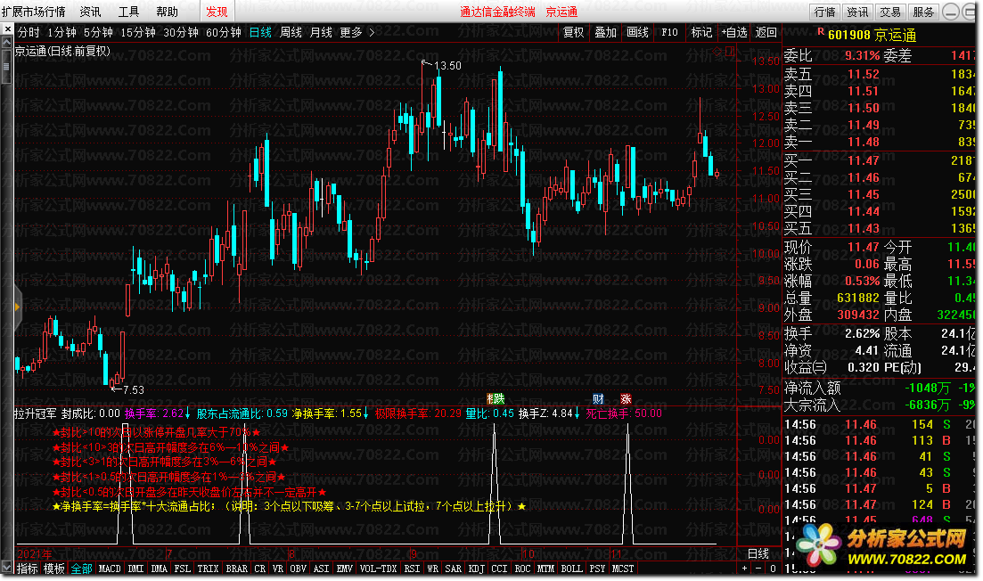
Task: Select the MTM indicator
Action: point(546,569)
